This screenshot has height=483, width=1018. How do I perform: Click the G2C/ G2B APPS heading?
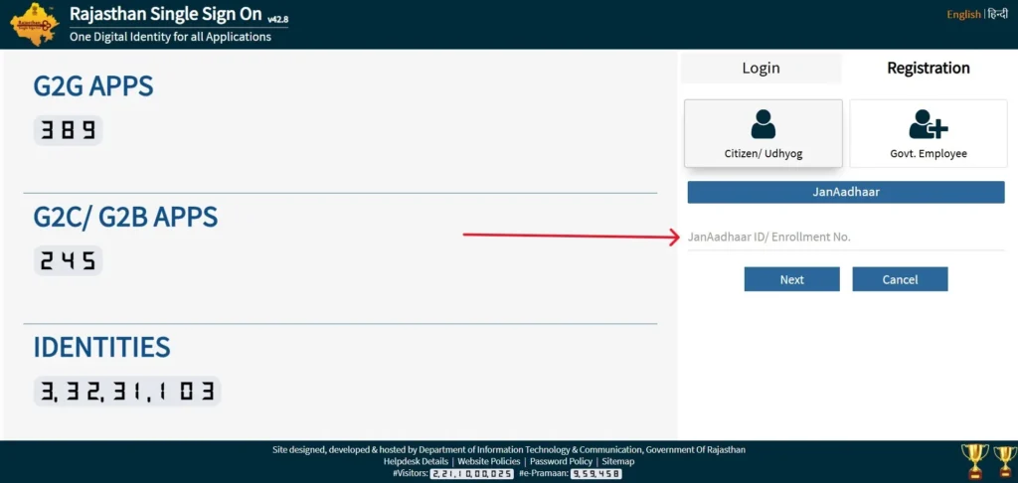(125, 218)
